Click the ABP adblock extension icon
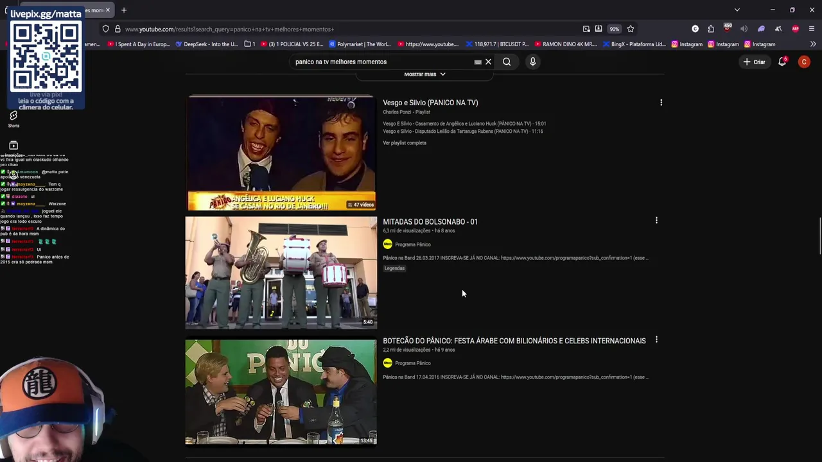Viewport: 822px width, 462px height. (x=796, y=29)
